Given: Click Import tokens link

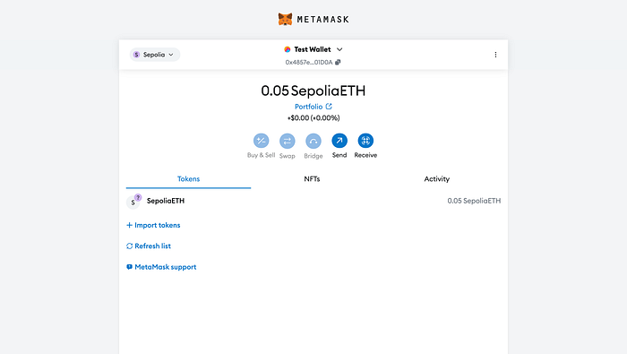Looking at the screenshot, I should coord(153,225).
